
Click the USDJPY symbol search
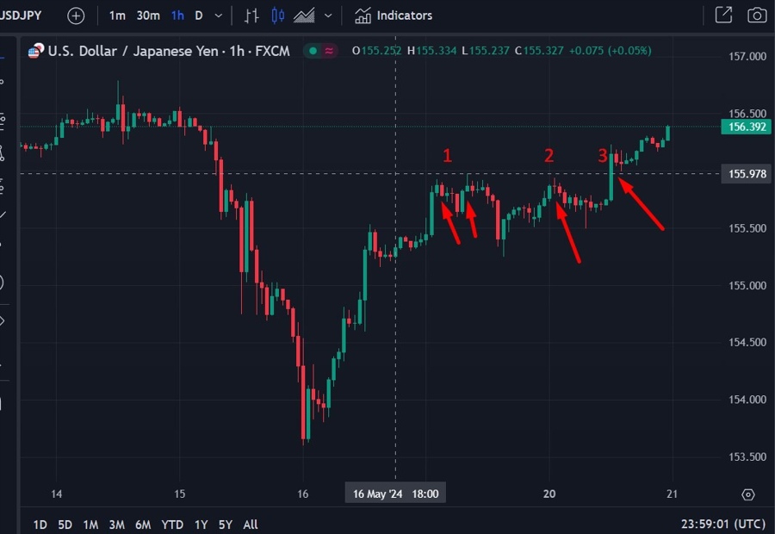tap(21, 16)
